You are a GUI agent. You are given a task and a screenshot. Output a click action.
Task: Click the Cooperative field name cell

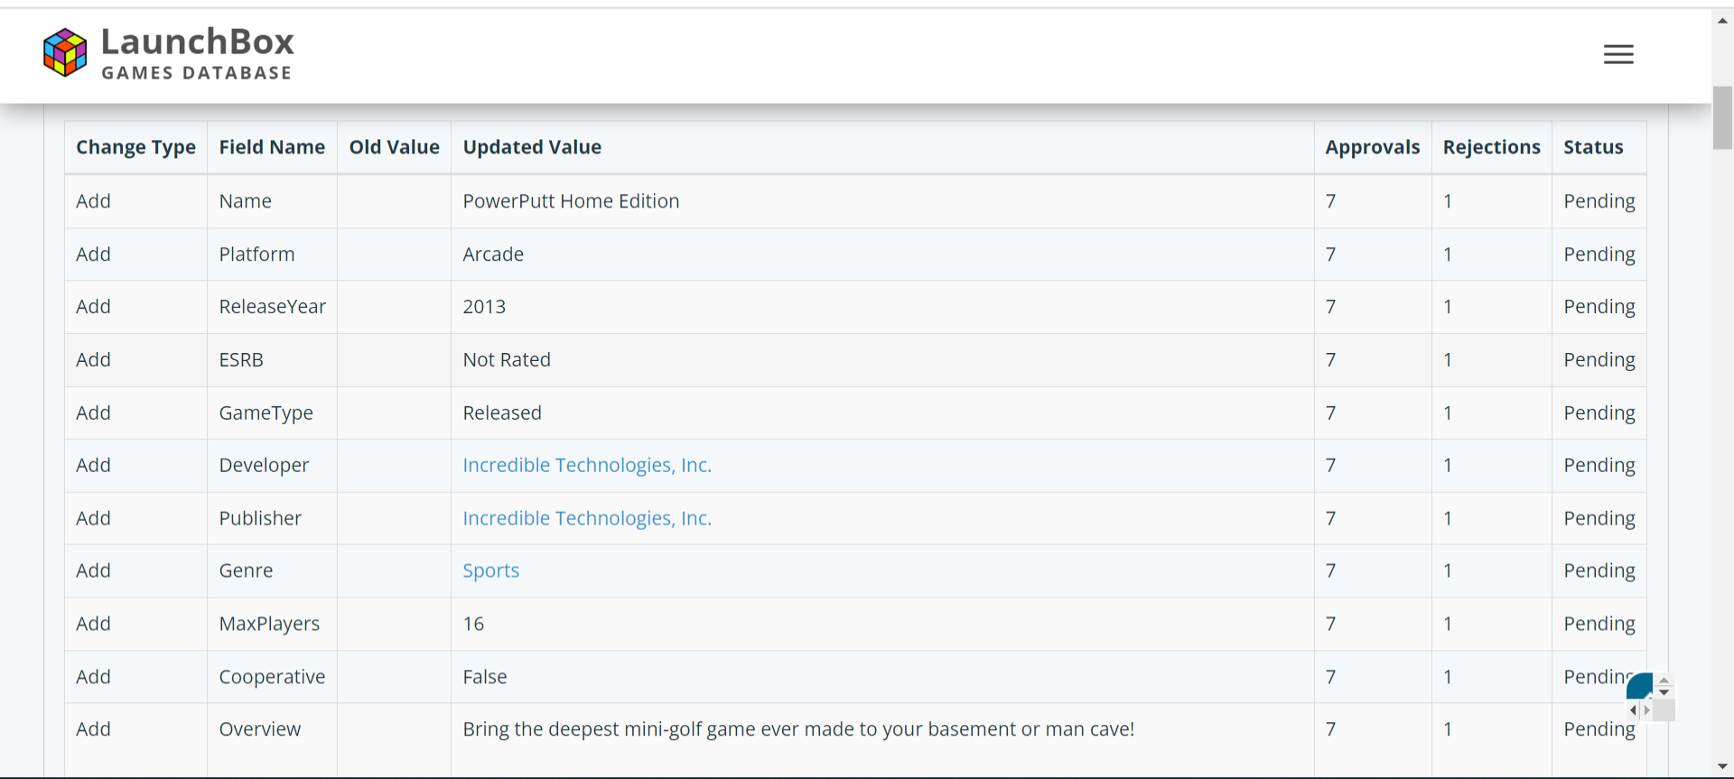click(x=272, y=677)
